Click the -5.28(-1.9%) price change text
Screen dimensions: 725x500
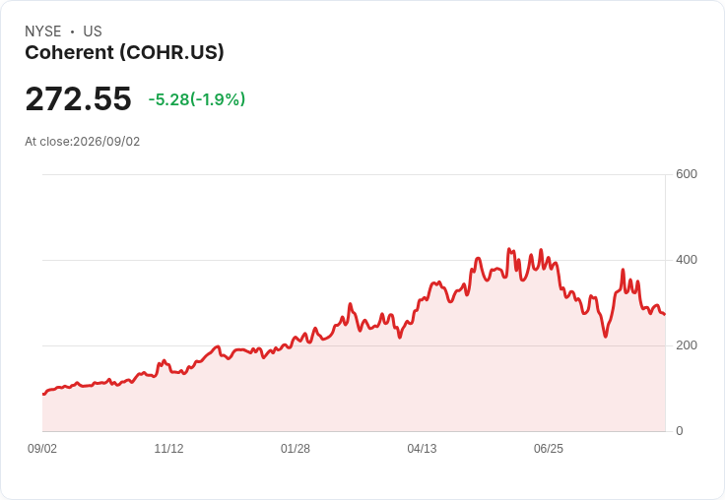pos(196,99)
